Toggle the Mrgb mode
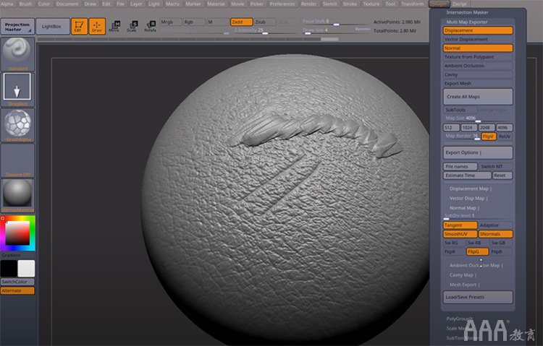This screenshot has height=346, width=543. (x=170, y=22)
